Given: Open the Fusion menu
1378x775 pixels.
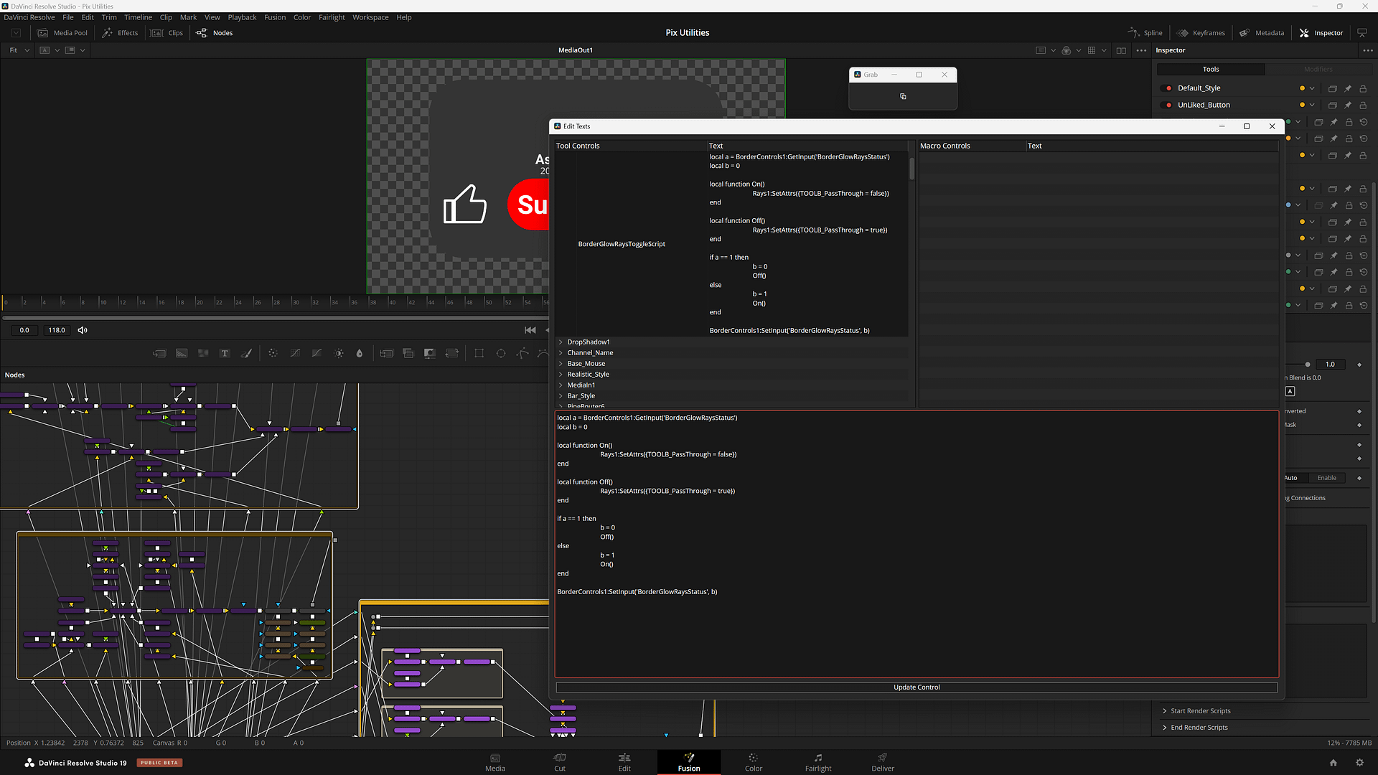Looking at the screenshot, I should (x=275, y=17).
